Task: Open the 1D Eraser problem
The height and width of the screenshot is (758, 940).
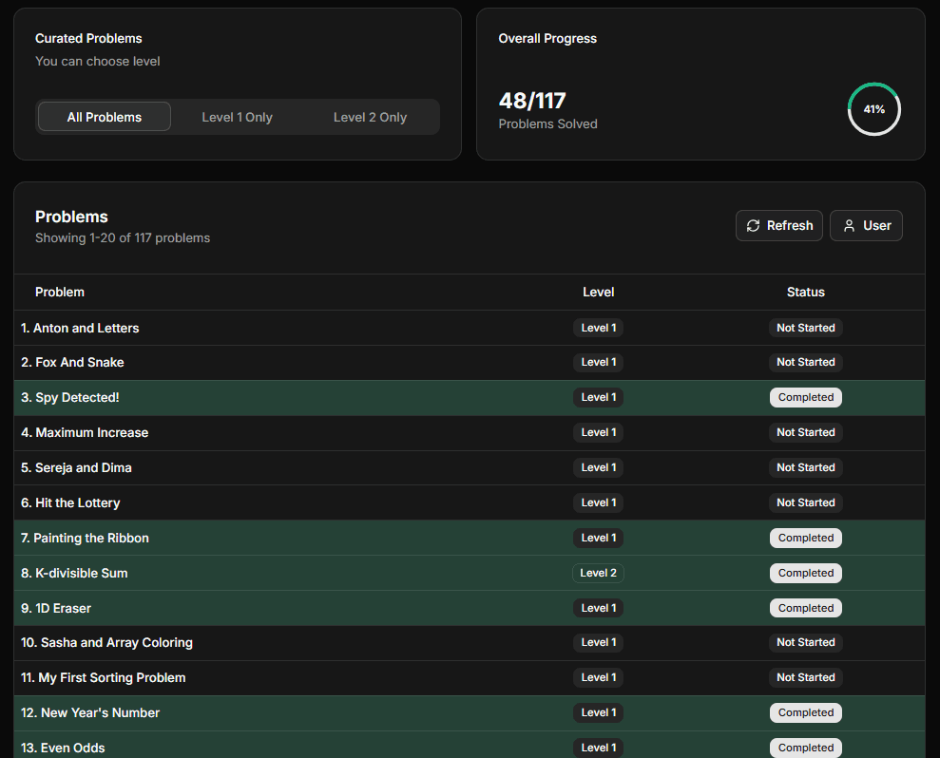Action: pos(56,608)
